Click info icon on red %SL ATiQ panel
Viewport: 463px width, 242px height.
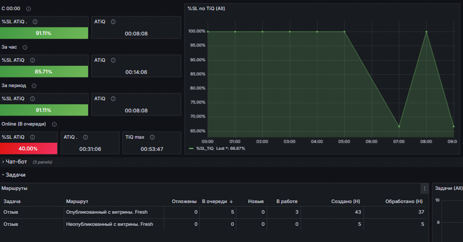click(x=32, y=137)
